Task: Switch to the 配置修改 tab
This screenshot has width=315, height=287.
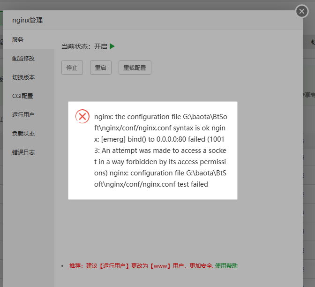Action: 29,59
